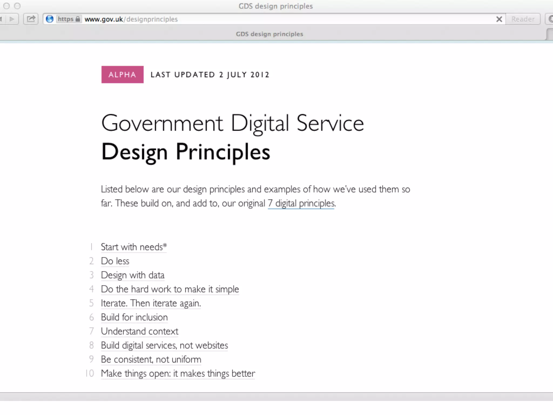553x415 pixels.
Task: Click the Forward navigation arrow
Action: point(12,19)
